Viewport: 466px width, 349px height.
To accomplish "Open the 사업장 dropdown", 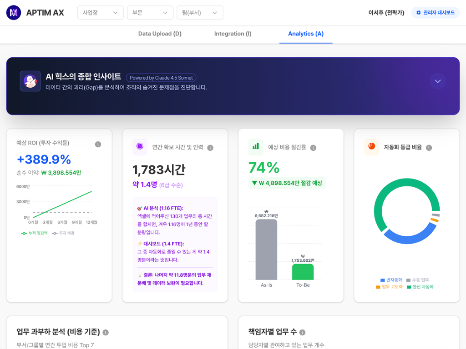I will [x=100, y=13].
